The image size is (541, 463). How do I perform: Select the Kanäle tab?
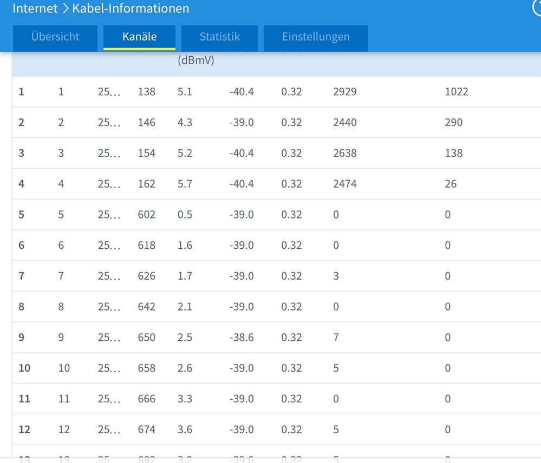[139, 37]
